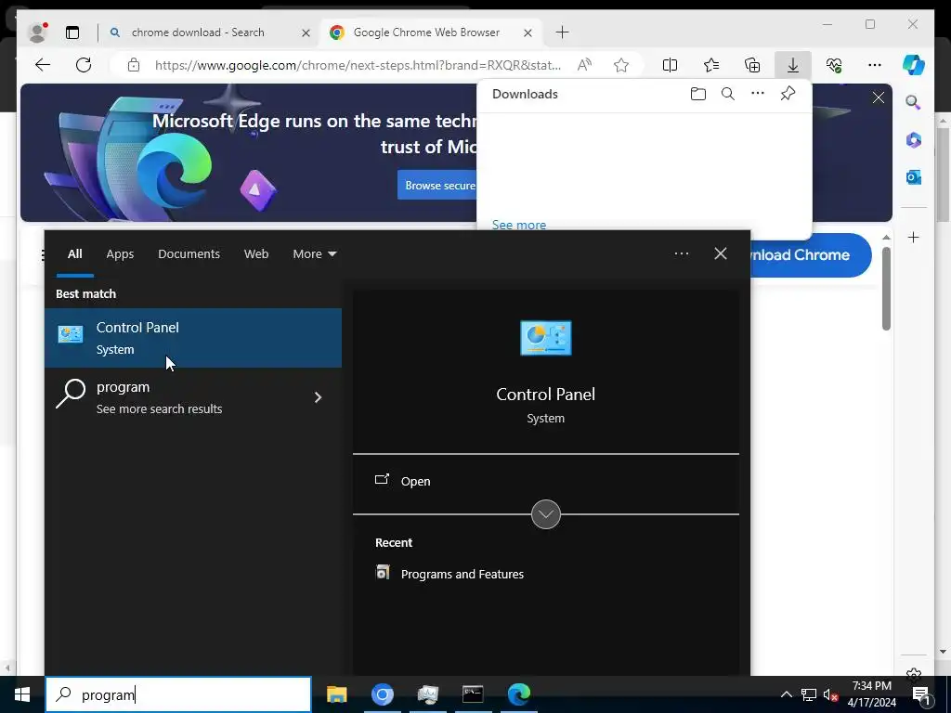Open the Edge sidebar search icon
The width and height of the screenshot is (951, 713).
point(914,102)
